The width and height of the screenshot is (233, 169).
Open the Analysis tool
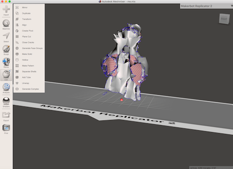(6, 88)
